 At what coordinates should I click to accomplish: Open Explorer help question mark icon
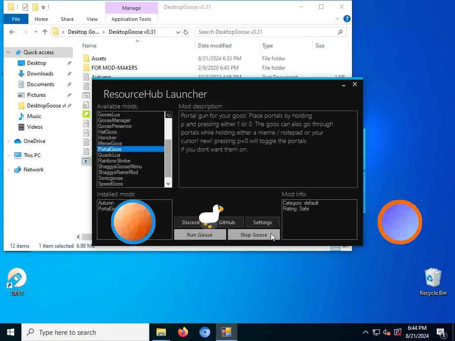(347, 19)
